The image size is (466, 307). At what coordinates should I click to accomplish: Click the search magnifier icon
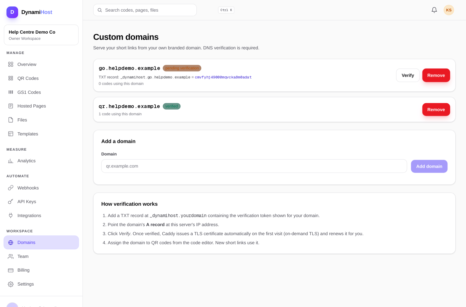[x=100, y=10]
